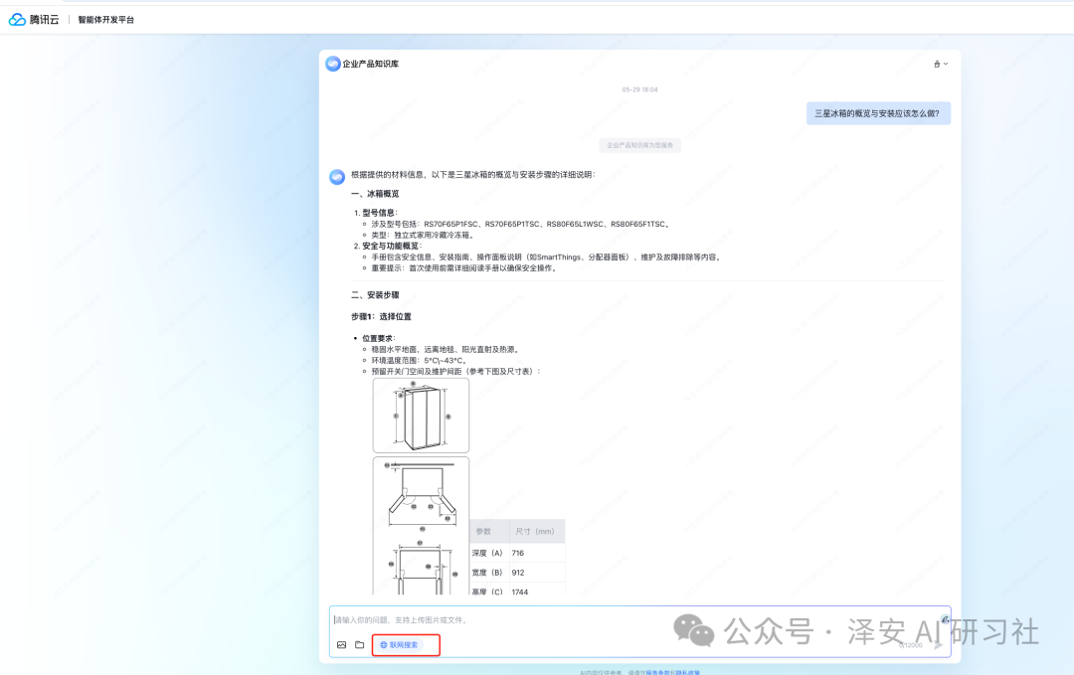Click the 1744 value cell
This screenshot has height=675, width=1074.
coord(537,590)
